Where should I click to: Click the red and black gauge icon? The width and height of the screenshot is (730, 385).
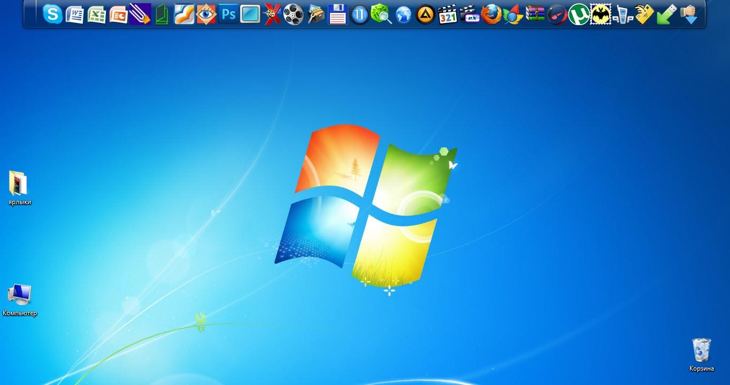click(x=557, y=14)
